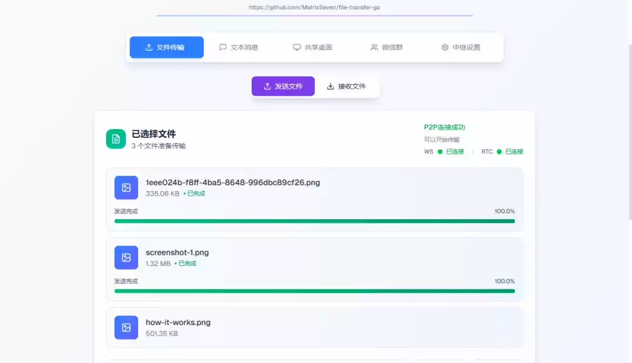Switch to the 文本消息 tab

pos(239,47)
